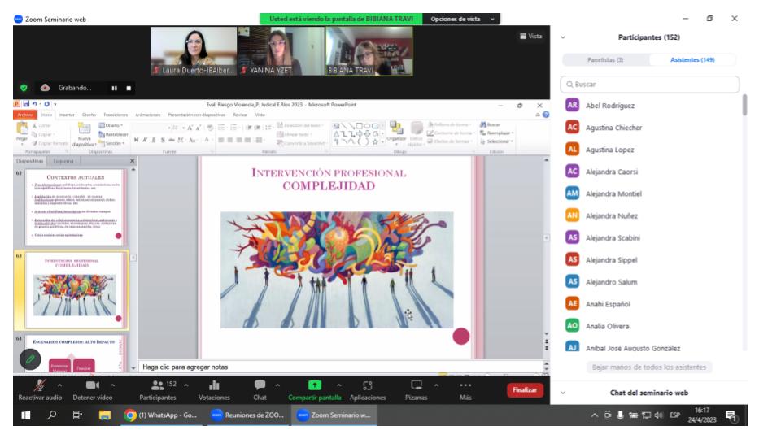
Task: Stop the recording
Action: (x=129, y=88)
